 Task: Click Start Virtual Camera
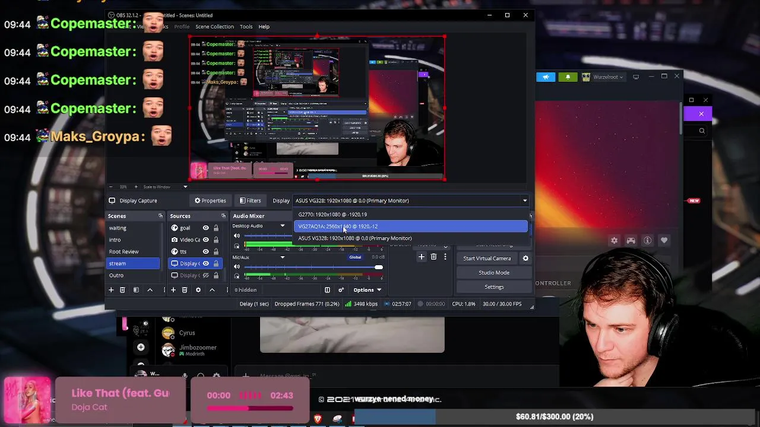click(x=487, y=259)
